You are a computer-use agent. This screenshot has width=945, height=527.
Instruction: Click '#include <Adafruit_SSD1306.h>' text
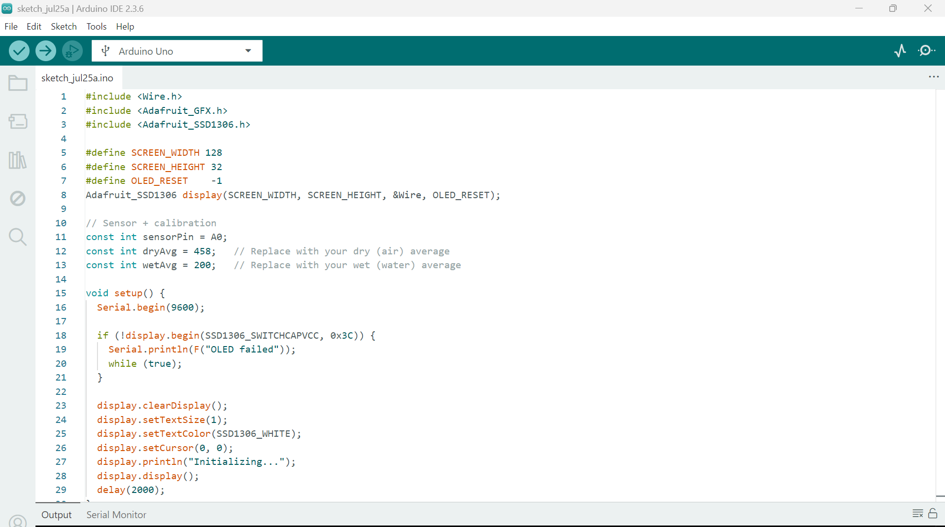coord(168,125)
